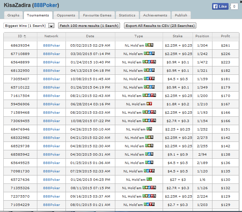
Task: Click the date 10/08/2015 07:22 PM
Action: [x=90, y=121]
